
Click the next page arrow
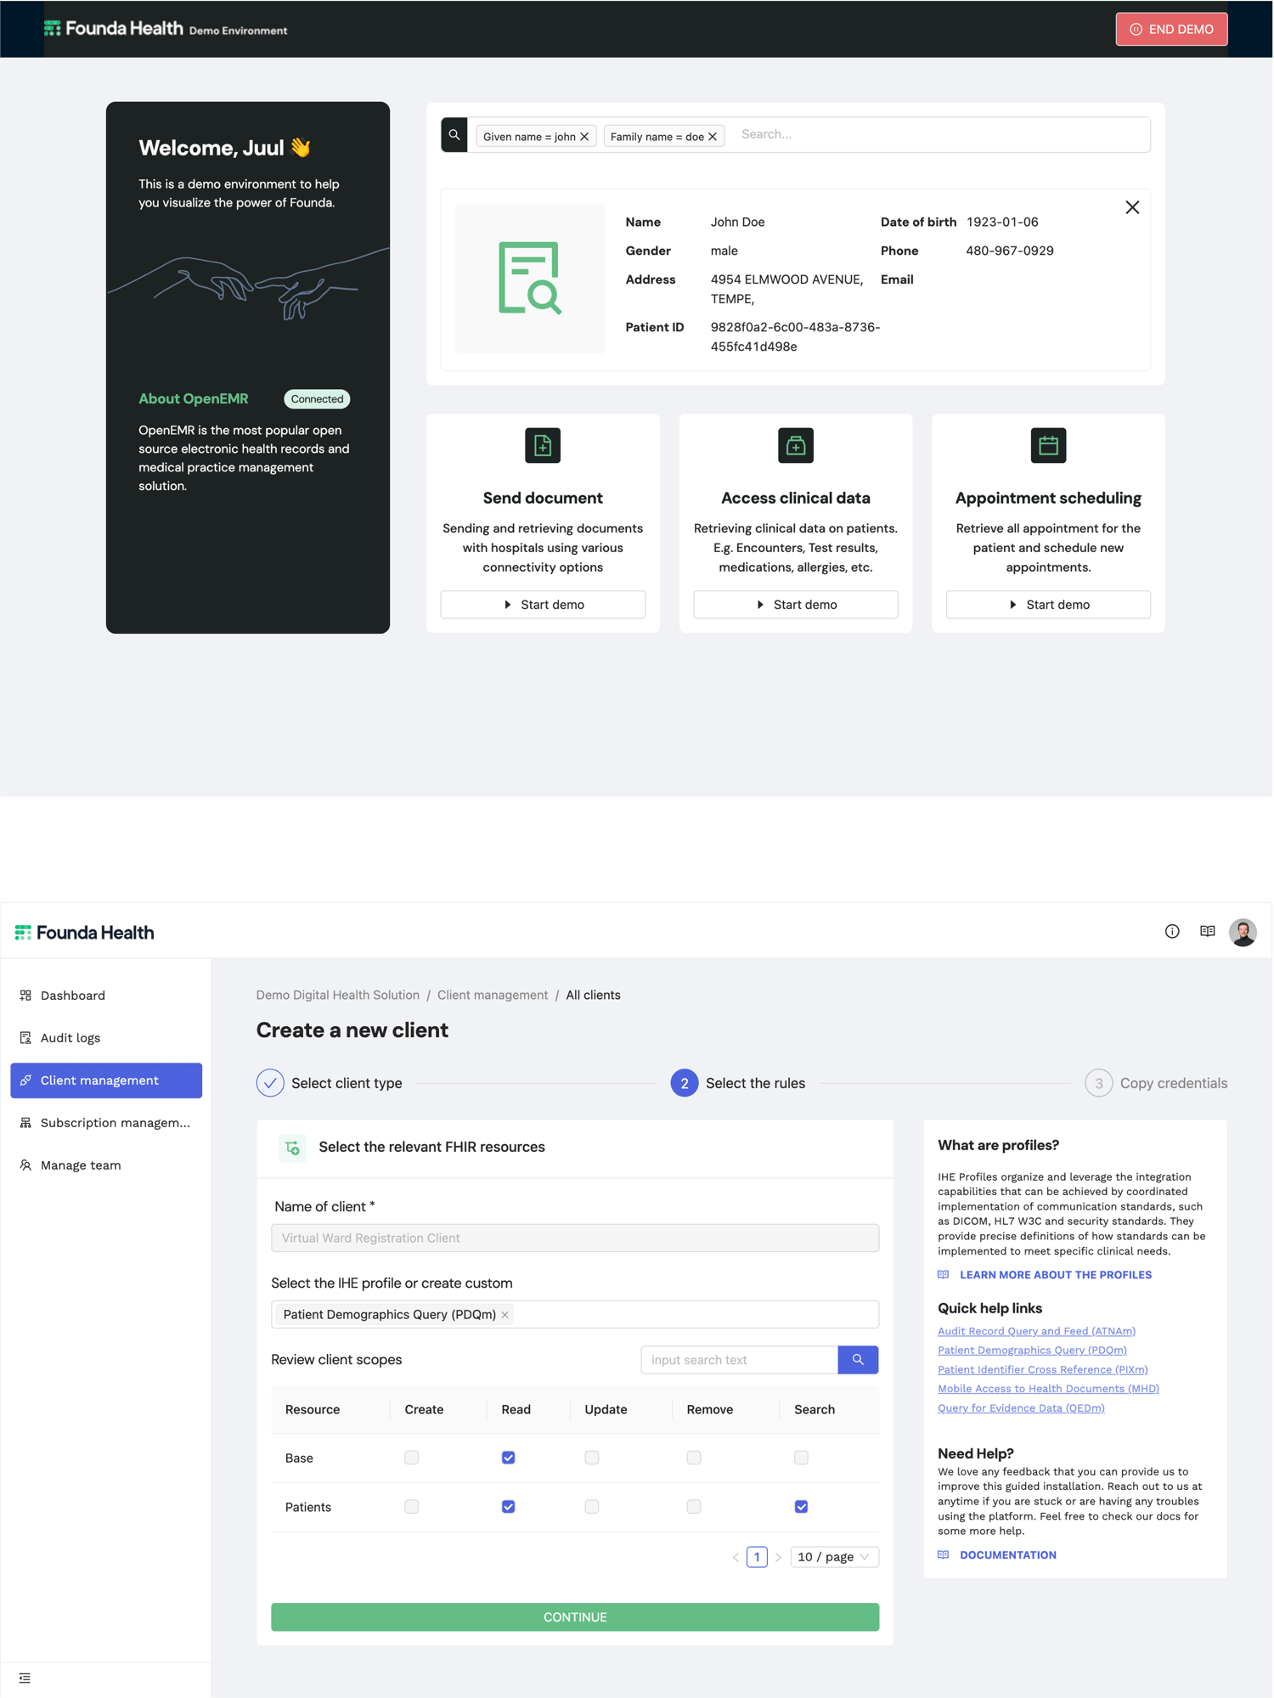click(x=778, y=1557)
